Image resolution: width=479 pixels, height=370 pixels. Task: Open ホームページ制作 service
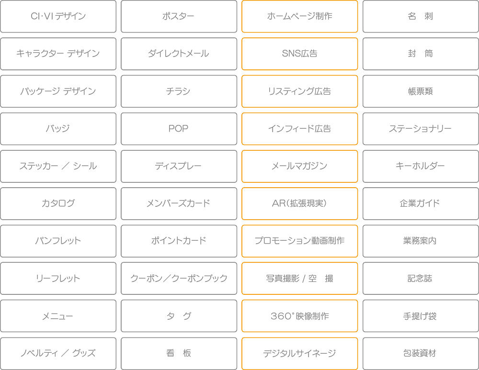[300, 16]
